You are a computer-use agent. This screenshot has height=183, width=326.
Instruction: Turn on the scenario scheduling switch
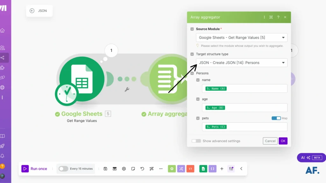pyautogui.click(x=63, y=169)
